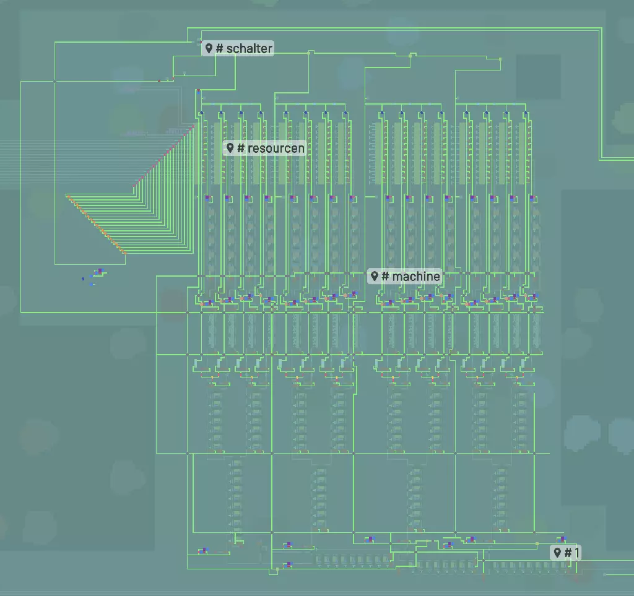Click the pin icon of the #1 tag
Image resolution: width=634 pixels, height=596 pixels.
[557, 552]
